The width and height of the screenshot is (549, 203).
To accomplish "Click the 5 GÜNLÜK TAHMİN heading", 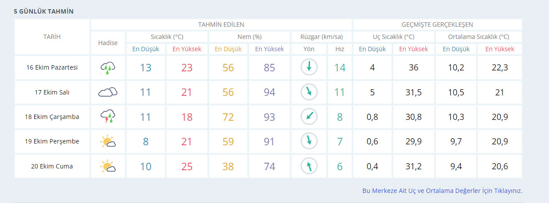I will [44, 11].
